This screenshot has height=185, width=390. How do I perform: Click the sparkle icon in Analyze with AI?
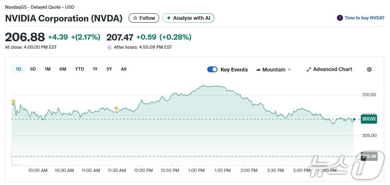pos(169,18)
